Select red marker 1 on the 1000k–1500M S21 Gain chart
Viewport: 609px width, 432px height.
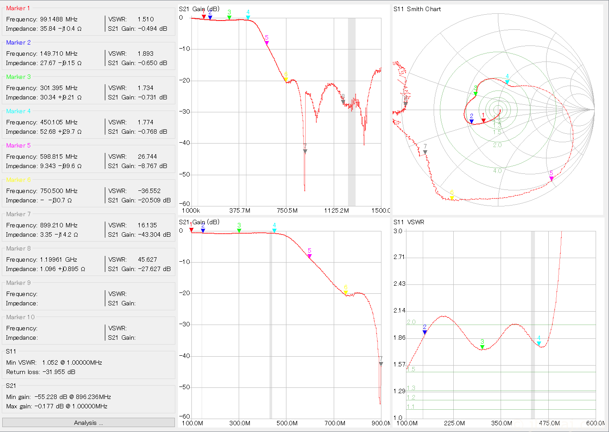point(204,17)
